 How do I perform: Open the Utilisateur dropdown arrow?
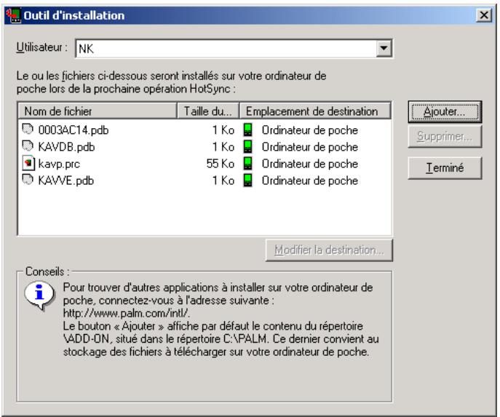[384, 49]
